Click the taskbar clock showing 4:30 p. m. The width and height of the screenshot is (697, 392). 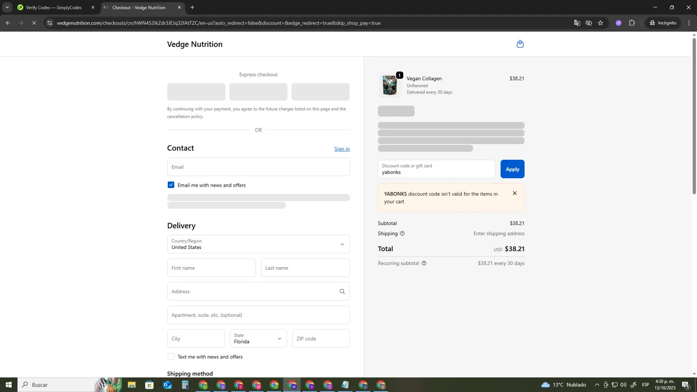click(665, 385)
